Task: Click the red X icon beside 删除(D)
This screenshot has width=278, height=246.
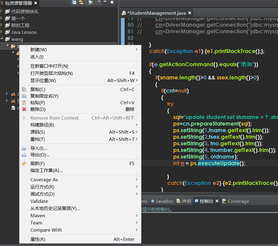Action: [x=24, y=109]
